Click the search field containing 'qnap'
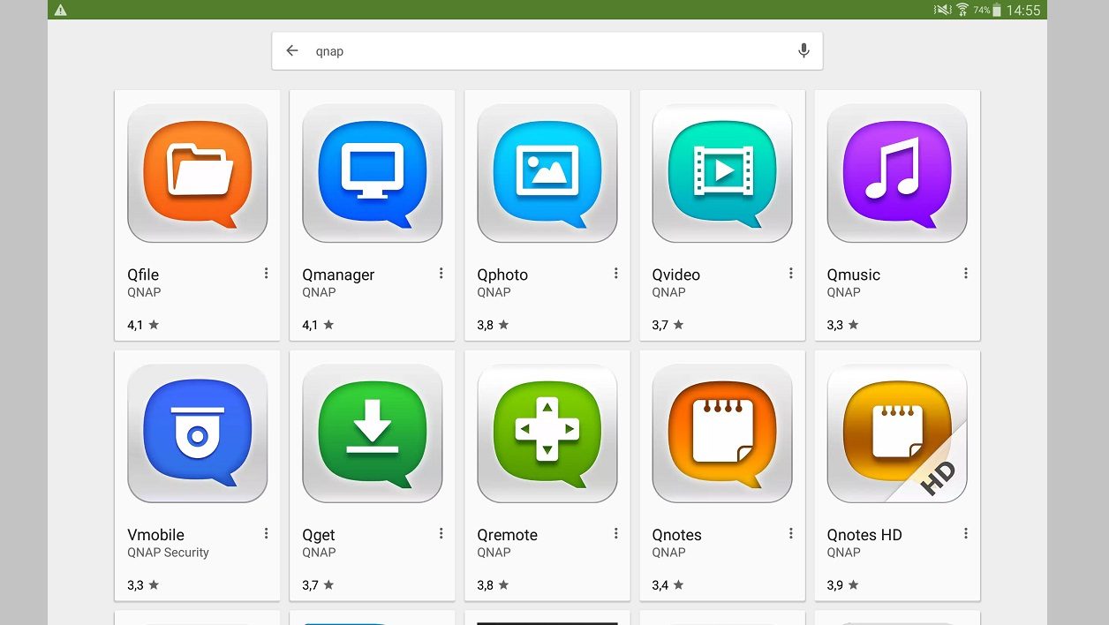 pos(547,51)
